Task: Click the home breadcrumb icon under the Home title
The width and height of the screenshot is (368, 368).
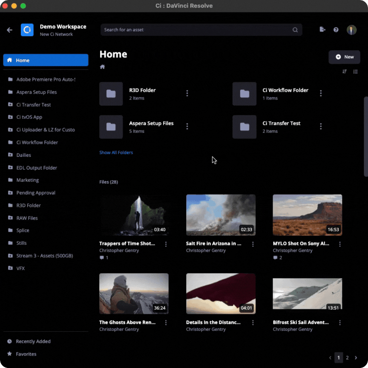Action: tap(102, 67)
